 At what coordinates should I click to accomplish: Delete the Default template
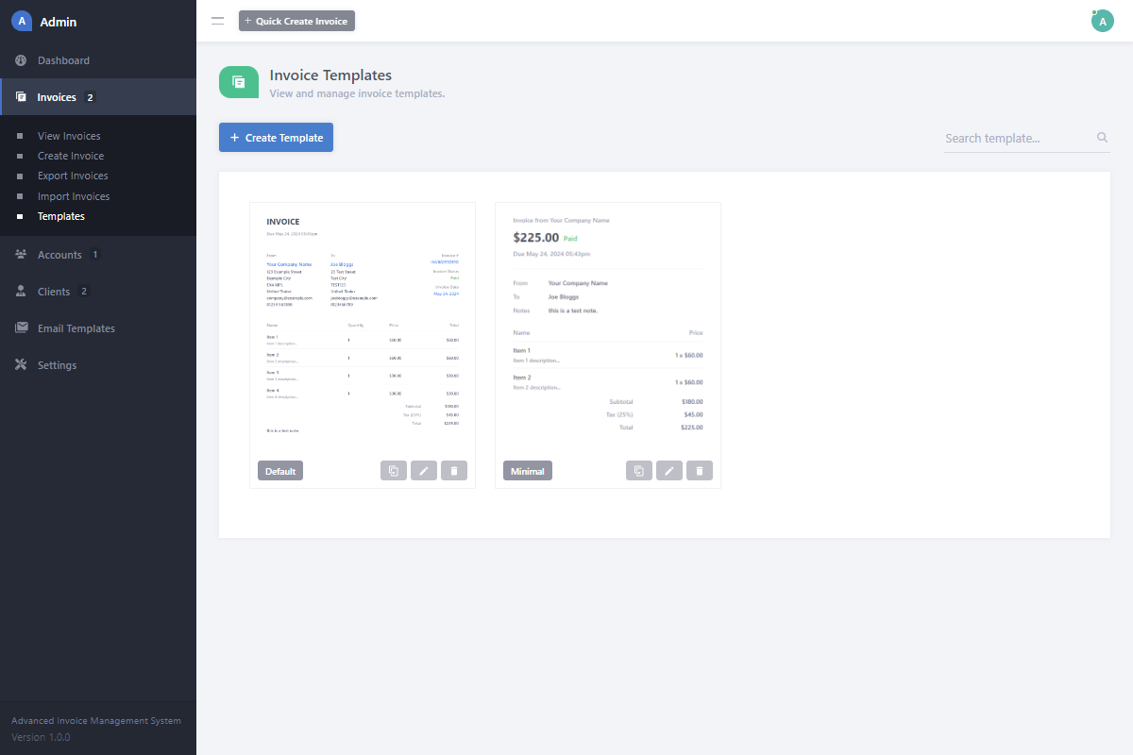(454, 471)
